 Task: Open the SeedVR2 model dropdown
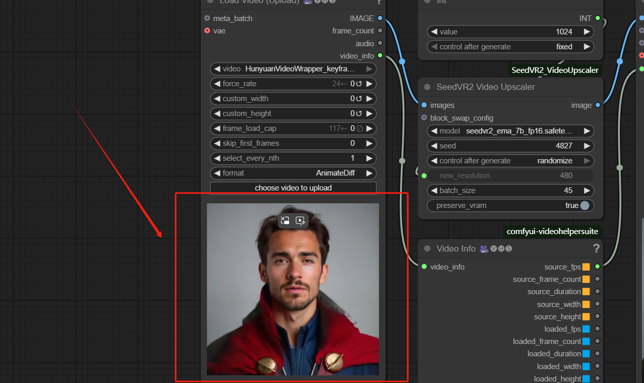coord(510,131)
